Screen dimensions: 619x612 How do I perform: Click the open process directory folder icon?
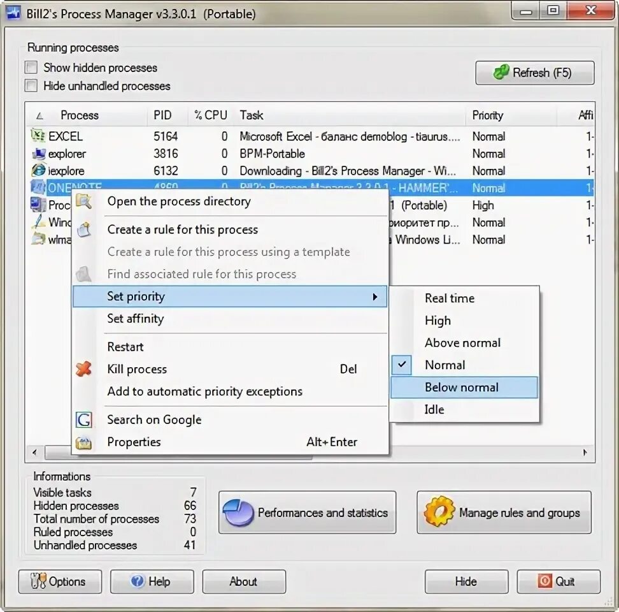coord(83,201)
